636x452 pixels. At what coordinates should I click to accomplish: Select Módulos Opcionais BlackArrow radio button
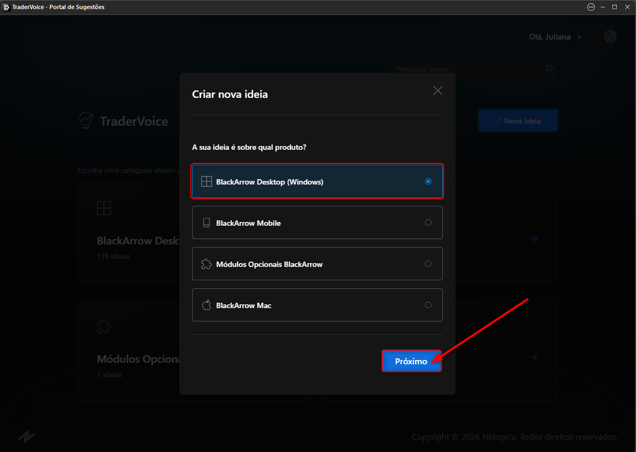[x=428, y=264]
